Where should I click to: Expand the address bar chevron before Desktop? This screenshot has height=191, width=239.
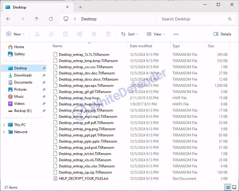tap(75, 19)
